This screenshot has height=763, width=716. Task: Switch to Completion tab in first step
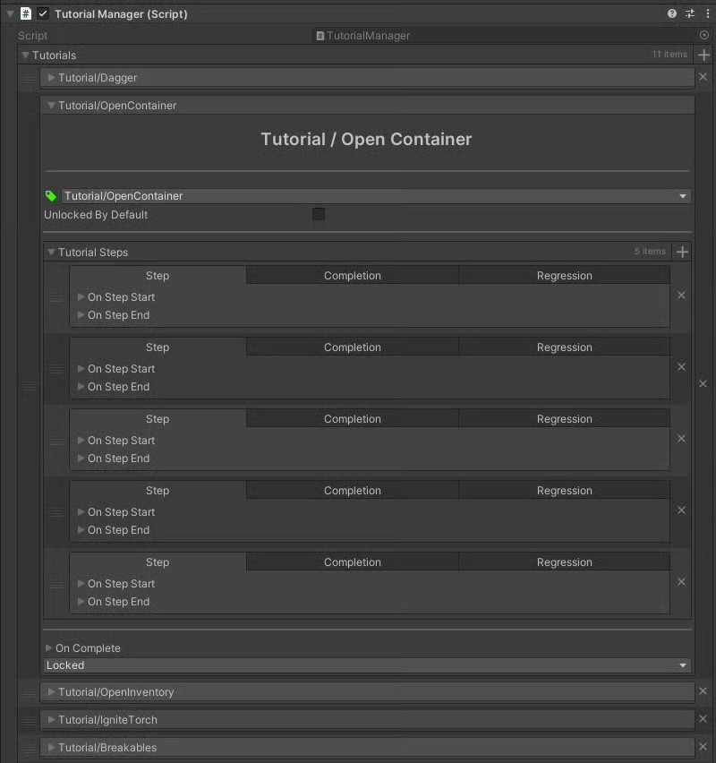click(x=352, y=276)
